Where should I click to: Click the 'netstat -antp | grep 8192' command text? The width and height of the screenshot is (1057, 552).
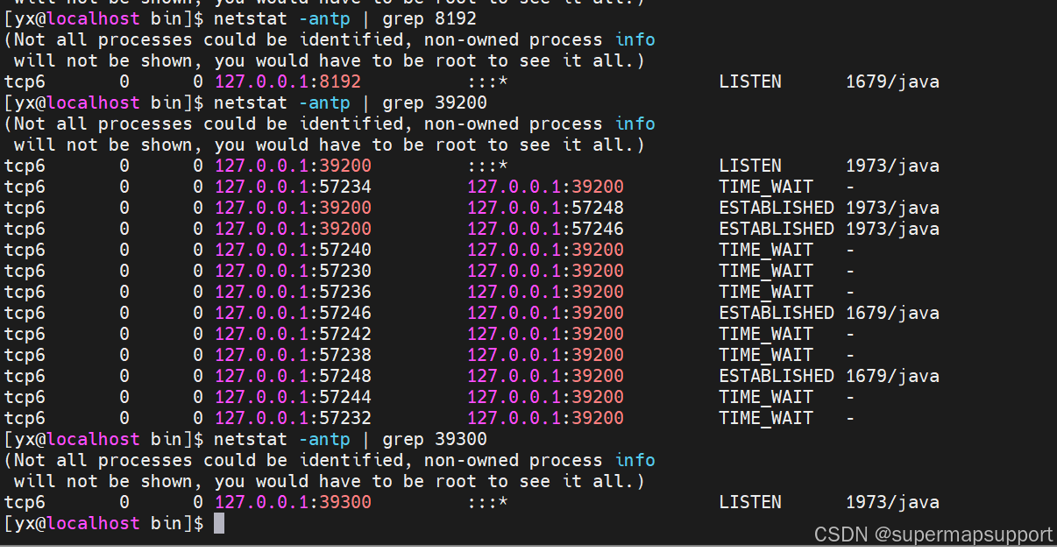(x=345, y=18)
